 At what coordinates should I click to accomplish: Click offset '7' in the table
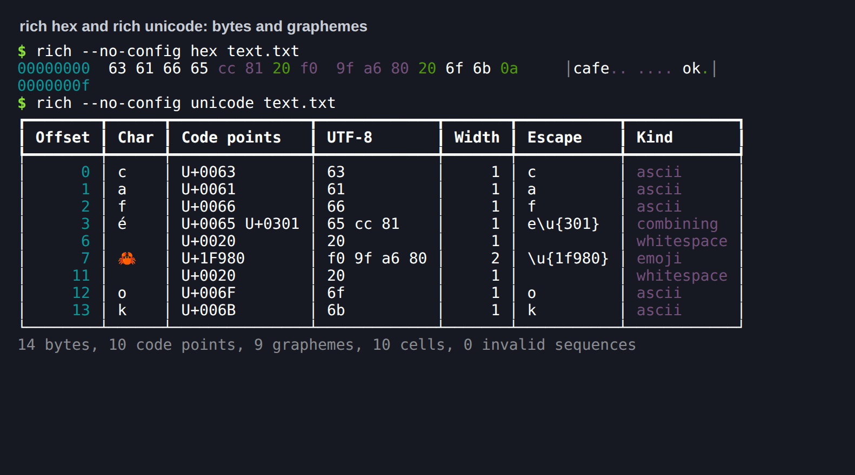pyautogui.click(x=85, y=259)
